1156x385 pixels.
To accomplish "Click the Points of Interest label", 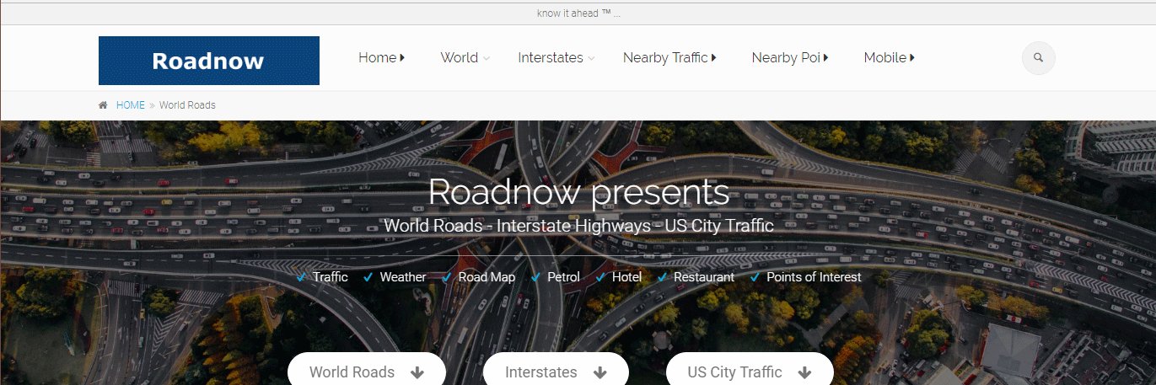I will 814,277.
